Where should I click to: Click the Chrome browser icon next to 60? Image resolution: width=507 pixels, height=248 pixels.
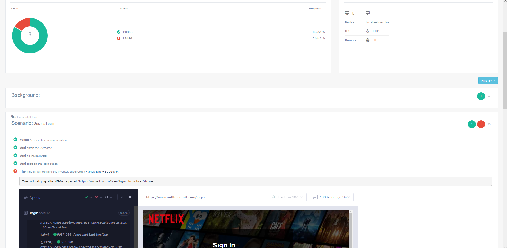367,40
